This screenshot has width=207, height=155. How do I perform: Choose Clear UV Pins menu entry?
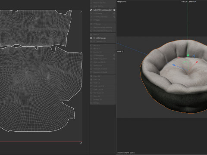(103, 6)
